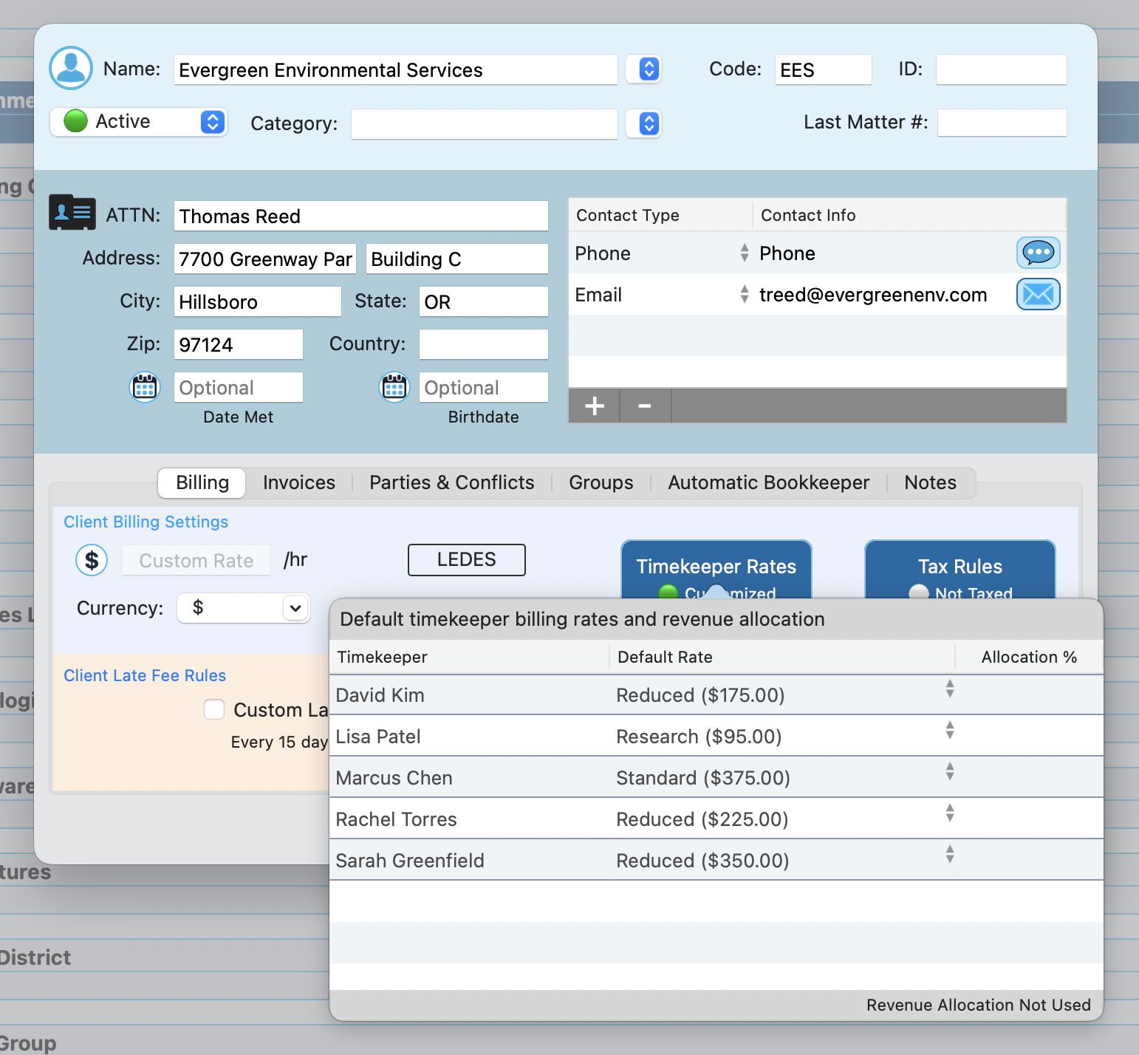Open the Active status dropdown
Screen dimensions: 1139x1055
(212, 121)
